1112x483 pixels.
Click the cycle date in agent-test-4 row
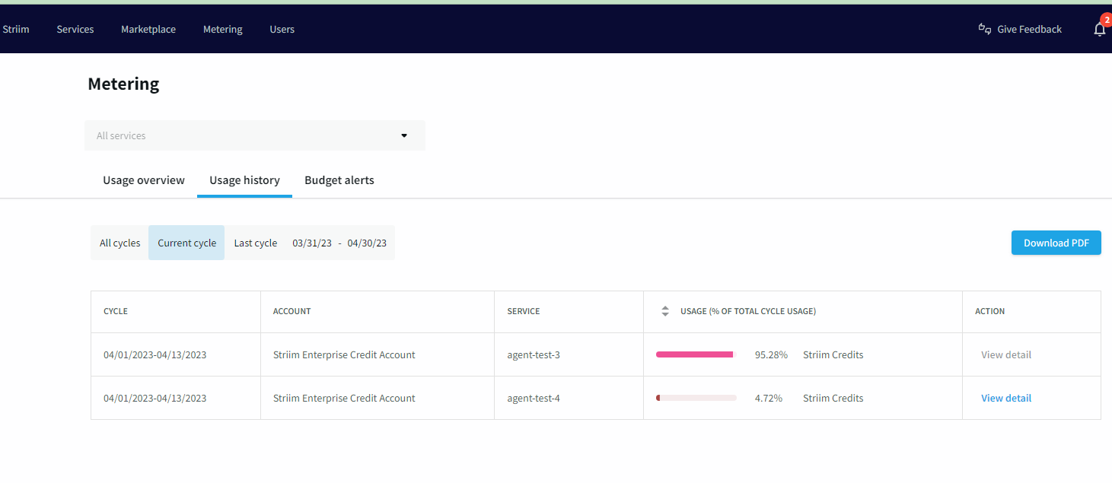point(155,398)
